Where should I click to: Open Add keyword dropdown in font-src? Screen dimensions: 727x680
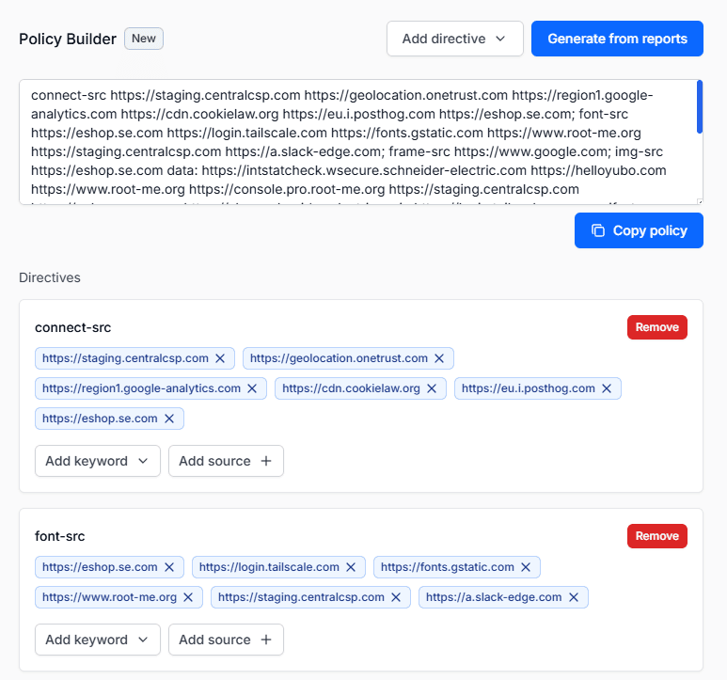98,640
